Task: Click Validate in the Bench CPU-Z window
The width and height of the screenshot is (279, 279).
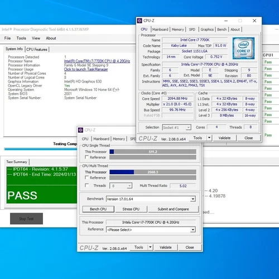Action: [x=165, y=247]
